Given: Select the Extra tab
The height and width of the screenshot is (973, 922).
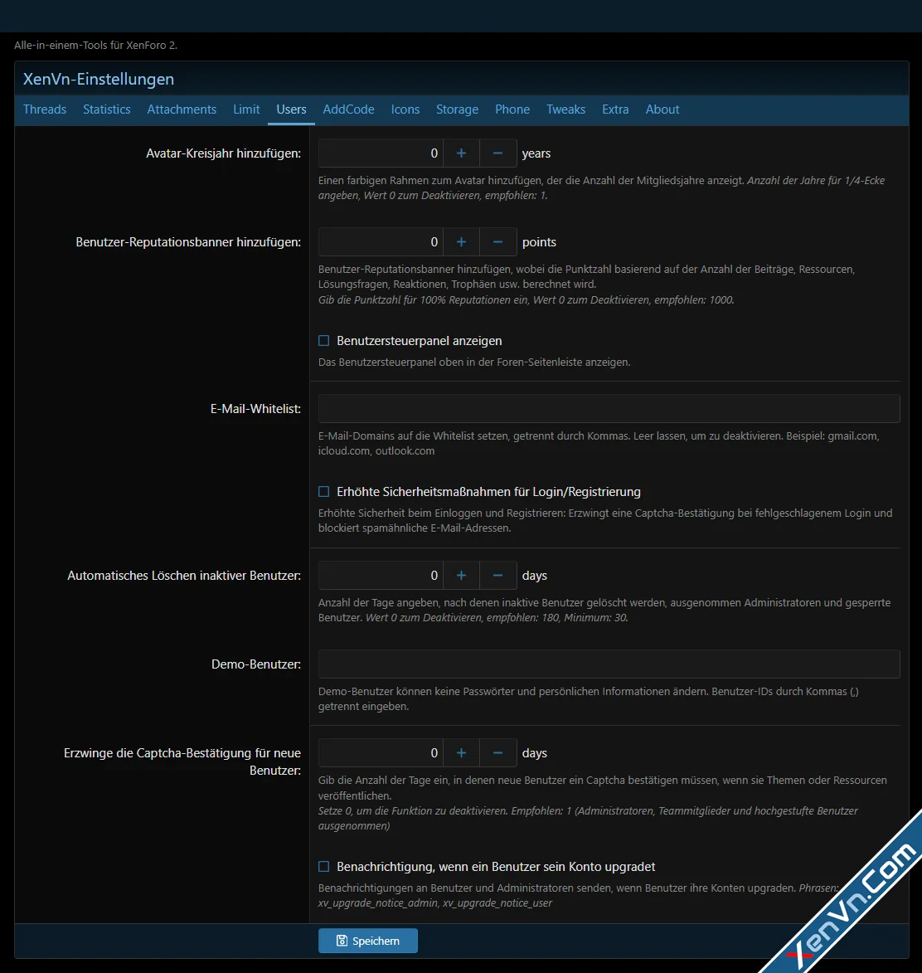Looking at the screenshot, I should [615, 109].
